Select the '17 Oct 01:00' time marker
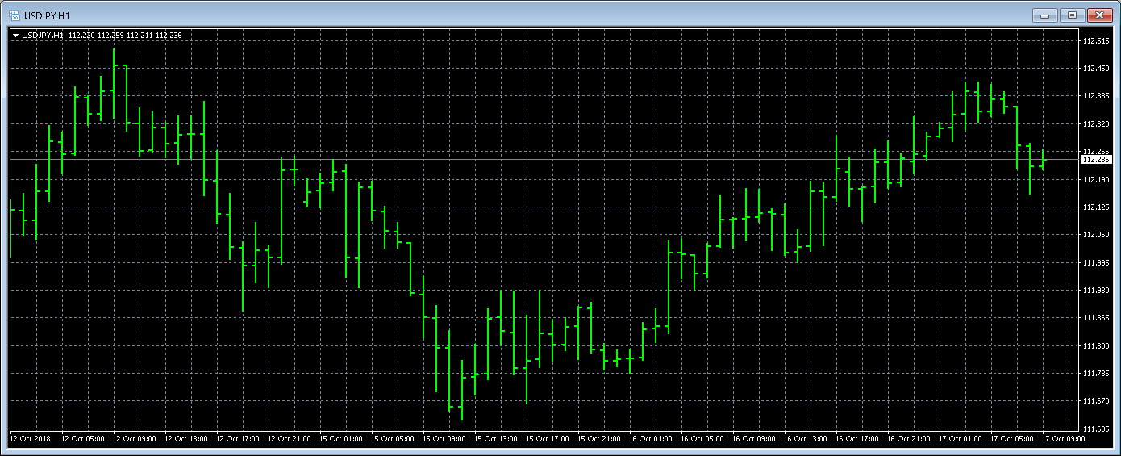 [x=960, y=439]
